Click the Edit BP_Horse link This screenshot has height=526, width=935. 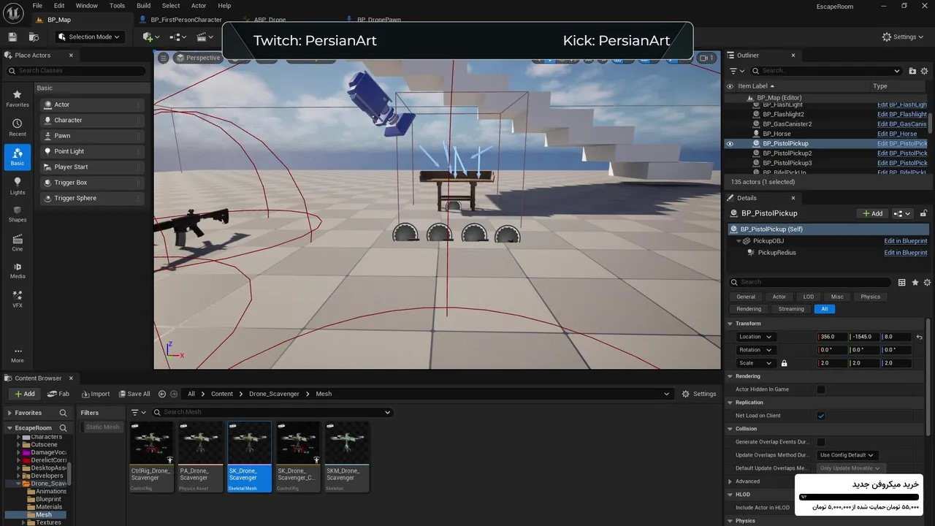897,134
